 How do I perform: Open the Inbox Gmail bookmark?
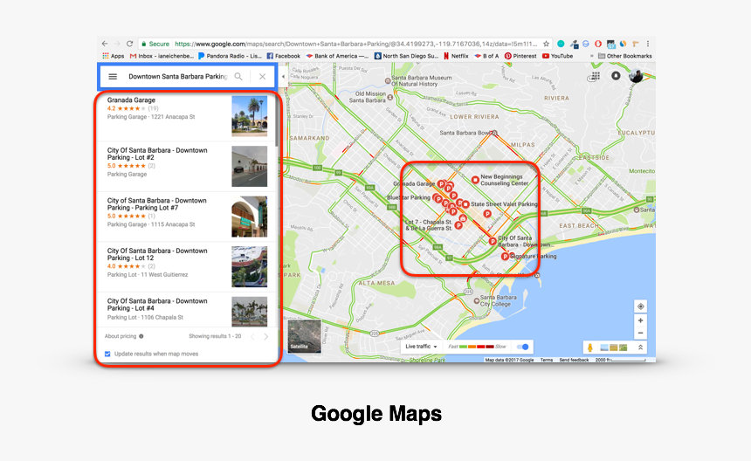coord(162,56)
